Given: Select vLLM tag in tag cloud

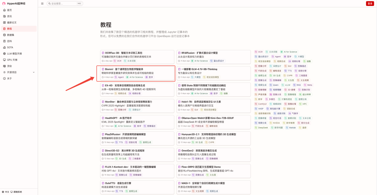Looking at the screenshot, I should point(286,85).
